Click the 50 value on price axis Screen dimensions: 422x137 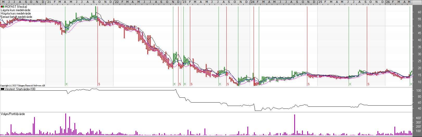(x=420, y=26)
